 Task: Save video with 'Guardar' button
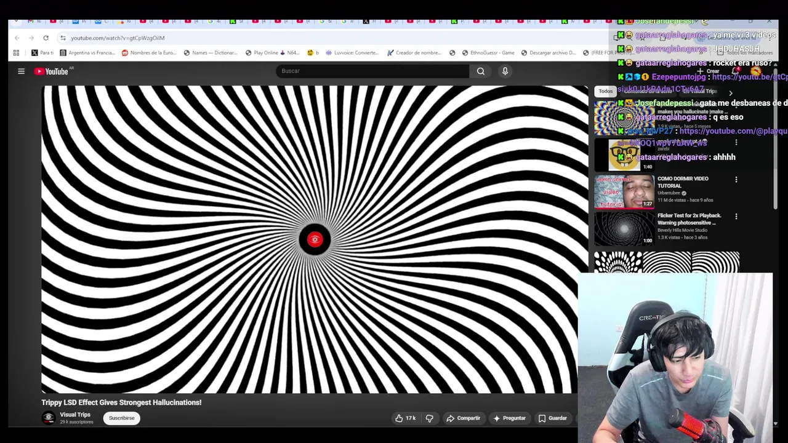click(x=552, y=418)
